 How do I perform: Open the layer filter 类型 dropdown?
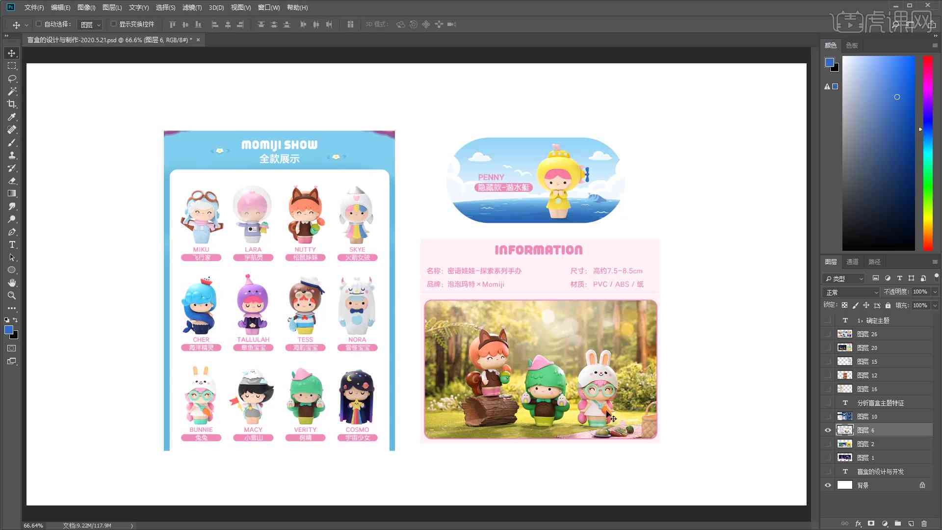coord(843,279)
